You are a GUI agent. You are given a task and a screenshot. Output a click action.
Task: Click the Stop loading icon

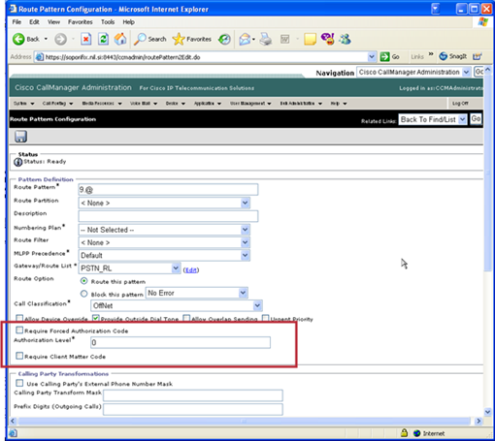(x=85, y=40)
